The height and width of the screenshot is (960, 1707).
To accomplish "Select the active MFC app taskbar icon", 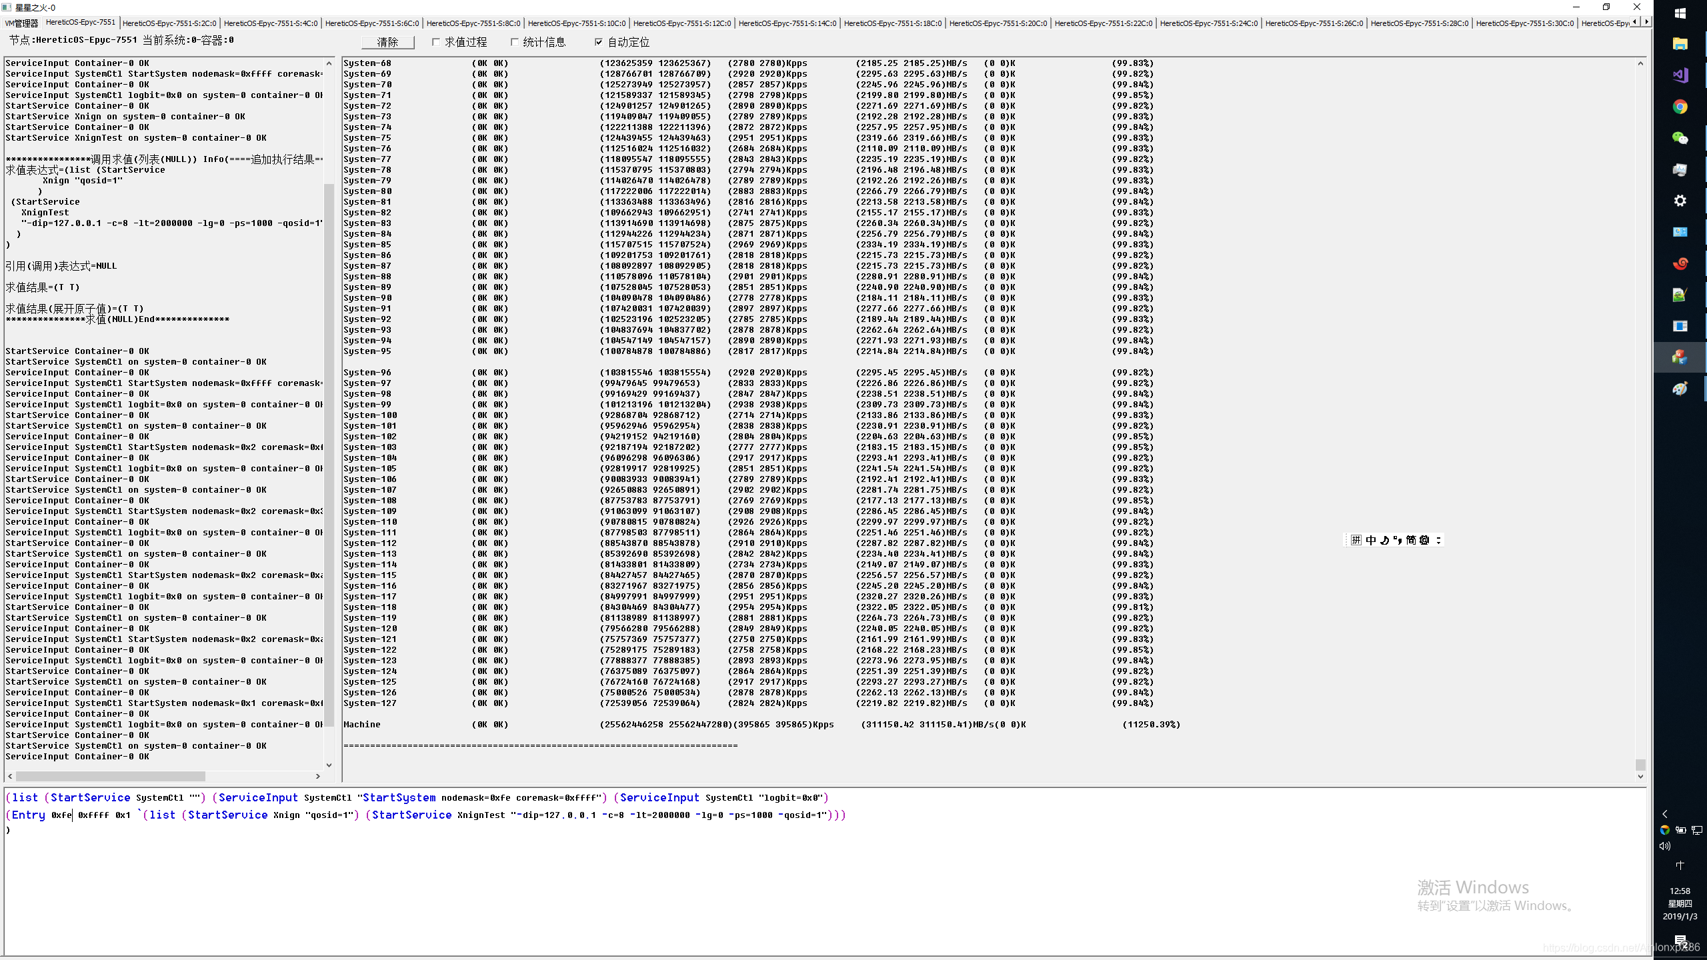I will tap(1680, 357).
